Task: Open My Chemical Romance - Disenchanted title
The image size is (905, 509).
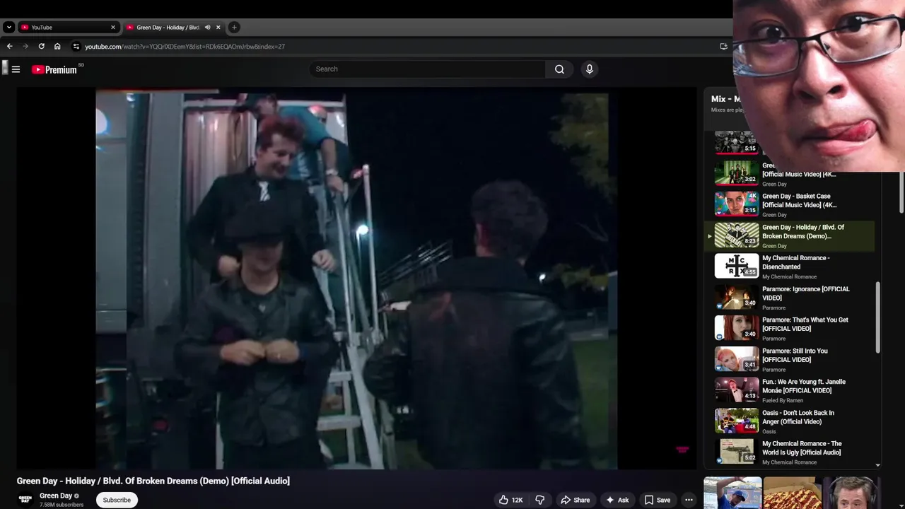Action: (x=796, y=262)
